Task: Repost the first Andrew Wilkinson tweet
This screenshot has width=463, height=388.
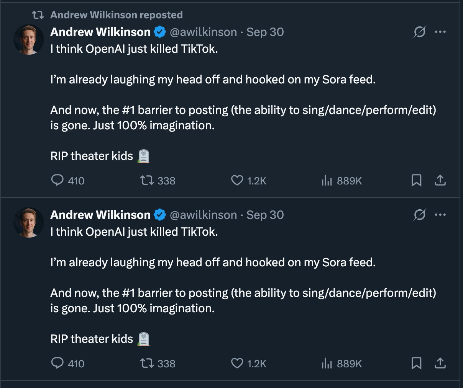Action: click(146, 180)
